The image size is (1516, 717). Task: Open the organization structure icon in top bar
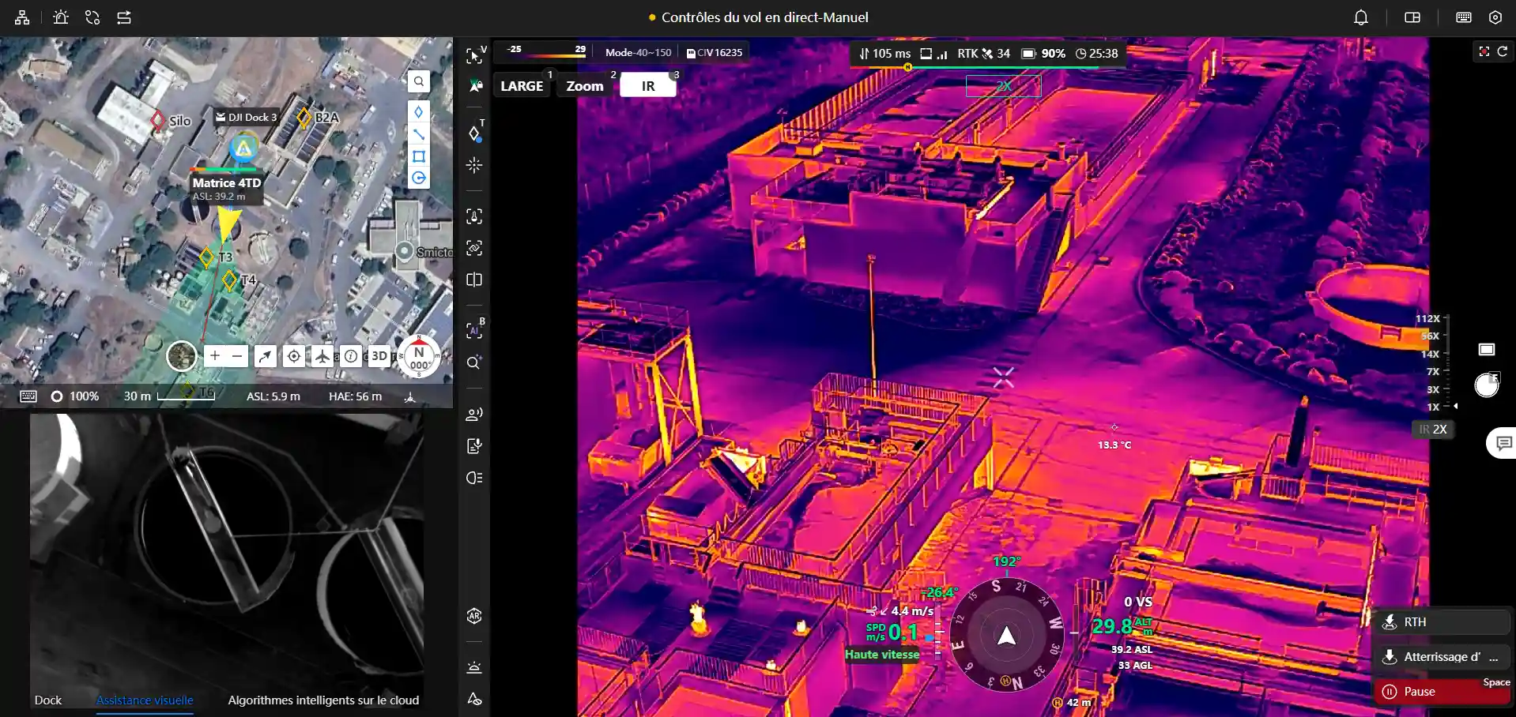22,17
